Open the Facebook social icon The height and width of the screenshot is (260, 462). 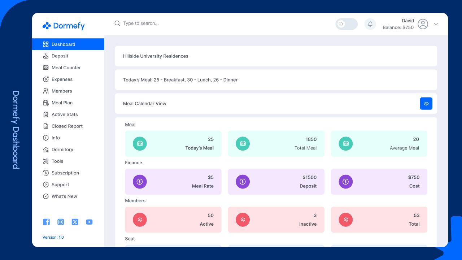coord(47,222)
